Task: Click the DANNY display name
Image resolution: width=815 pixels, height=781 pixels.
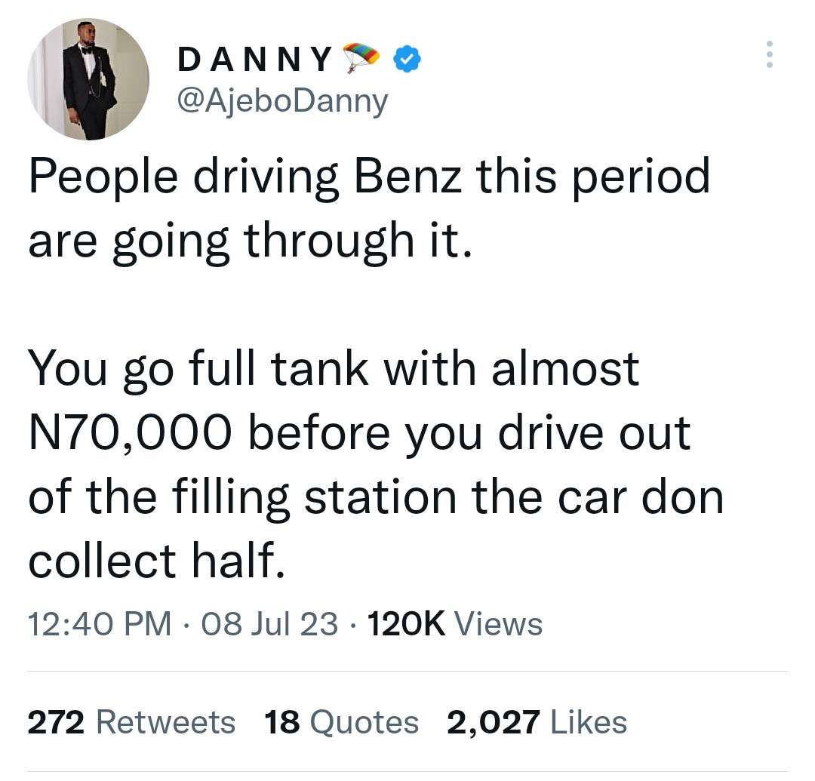Action: click(x=254, y=59)
